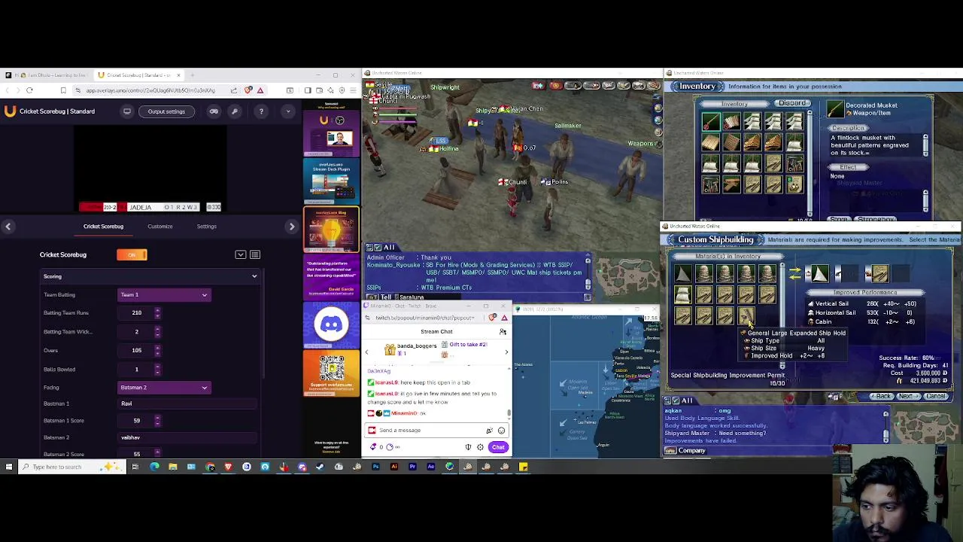
Task: Click the QR code Support overlays.uno thumbnail
Action: (x=331, y=373)
